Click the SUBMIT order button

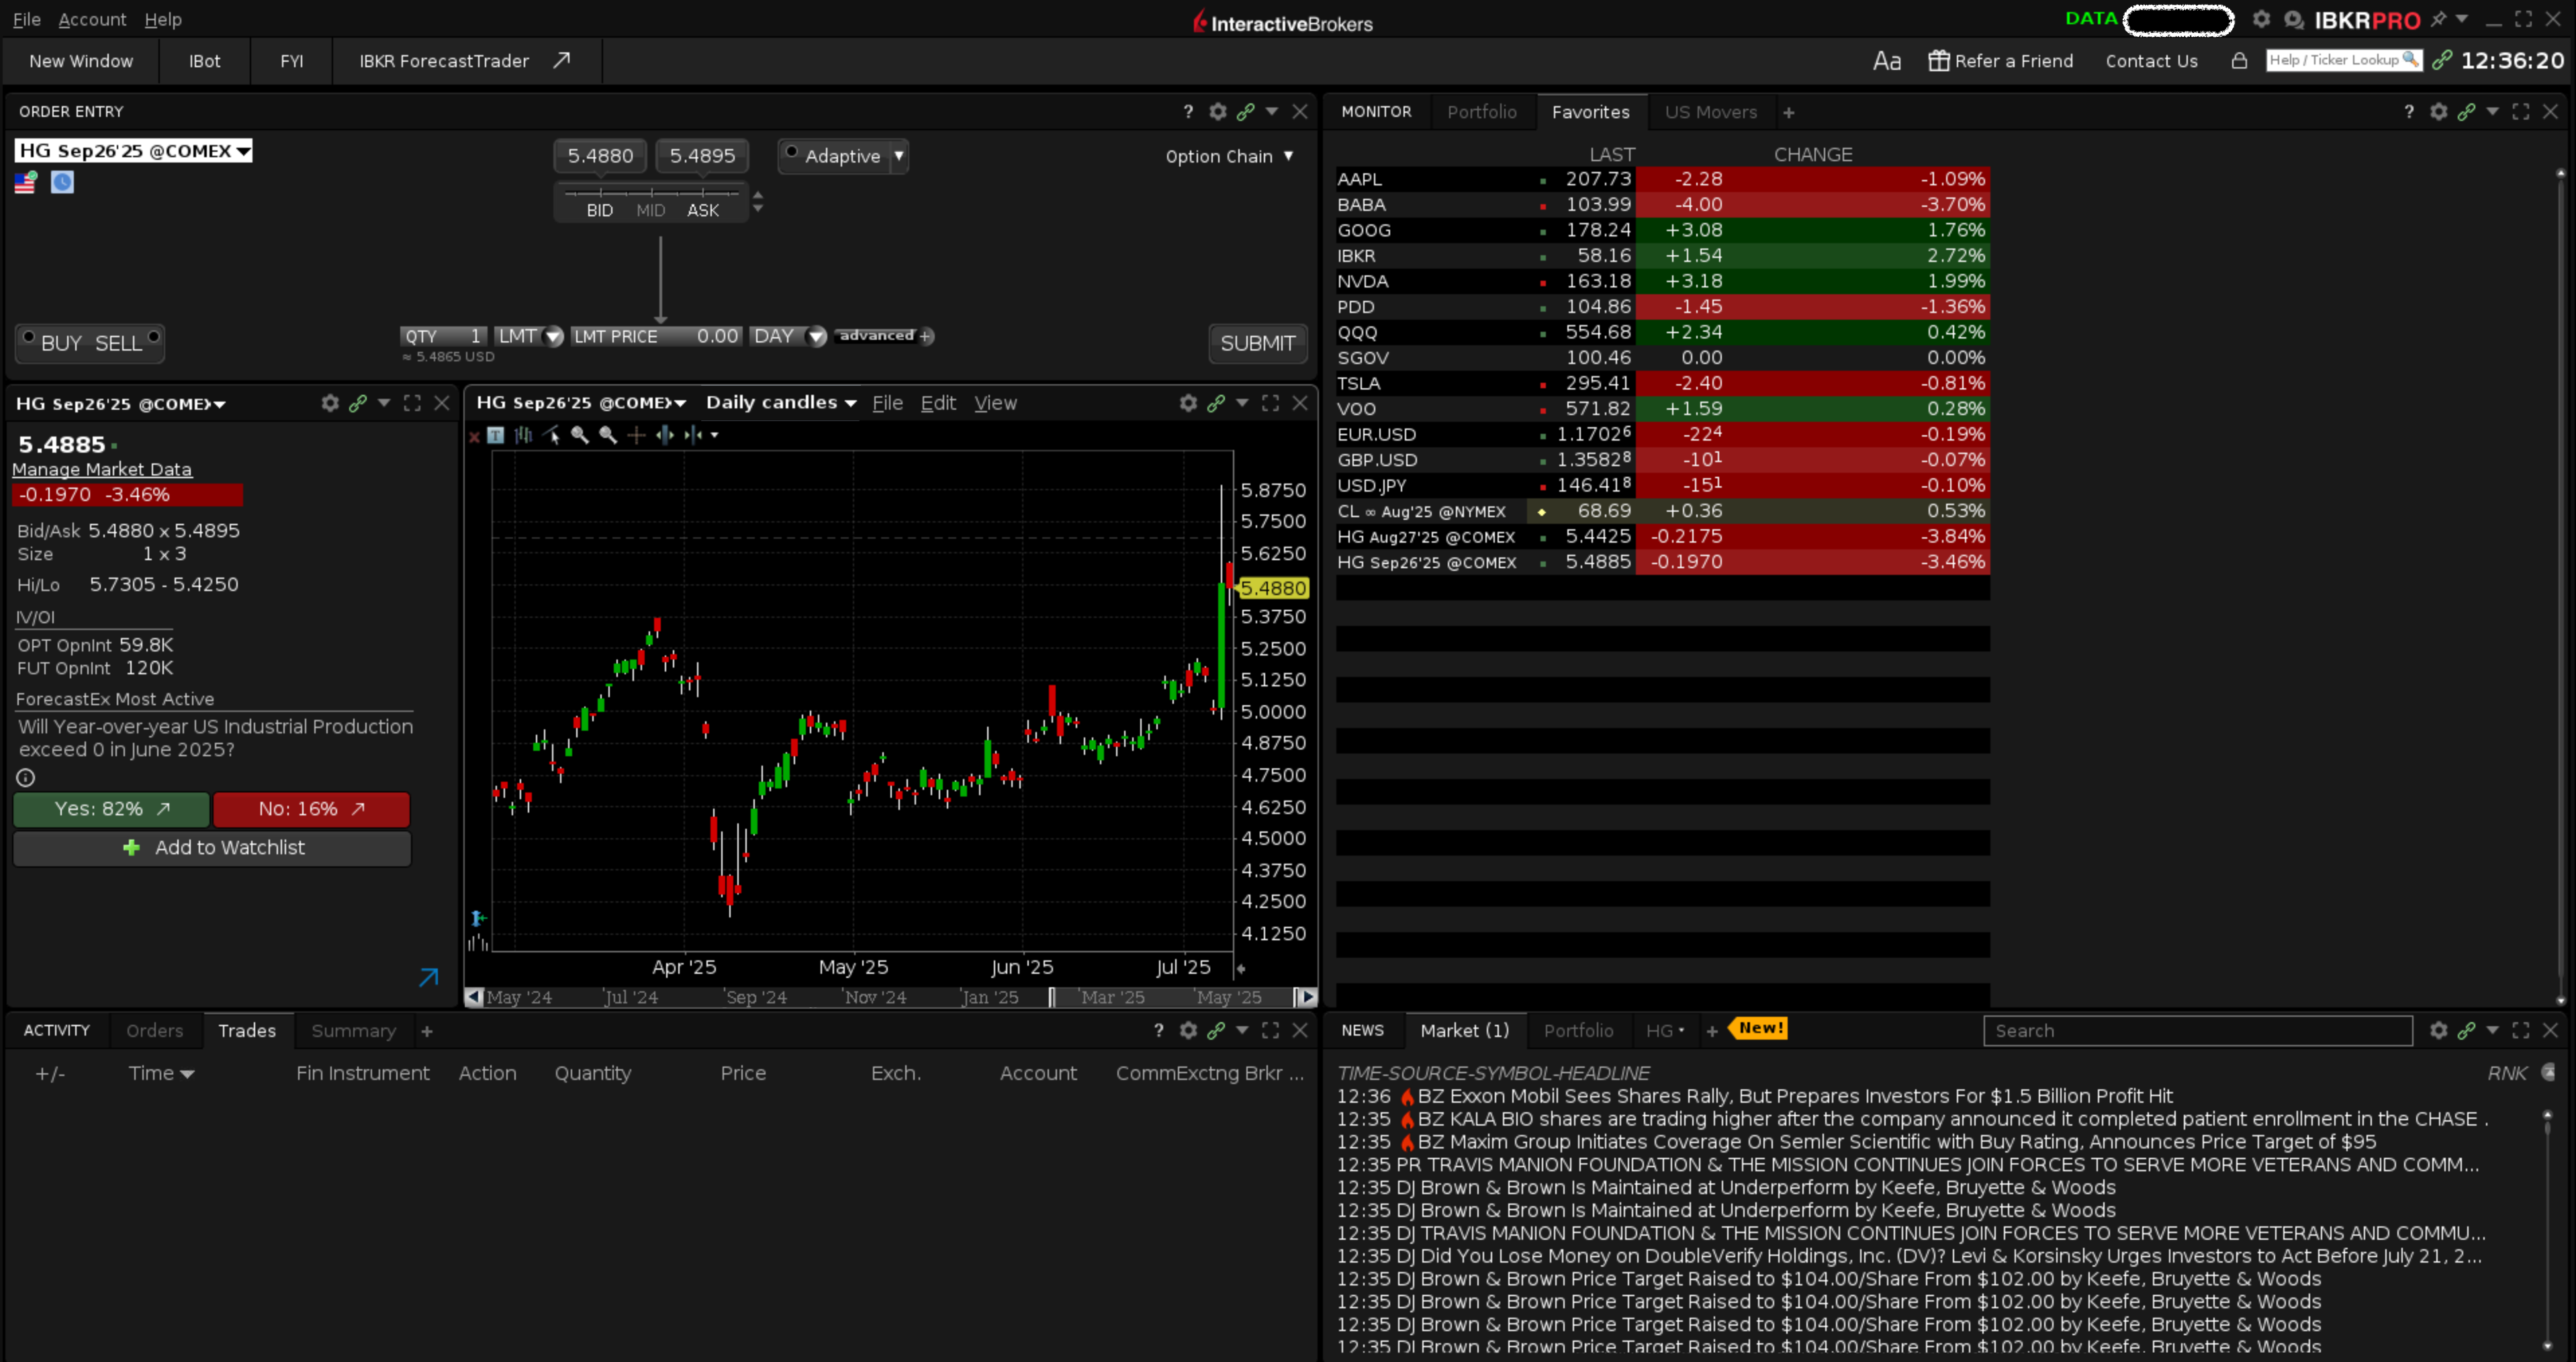(1257, 343)
